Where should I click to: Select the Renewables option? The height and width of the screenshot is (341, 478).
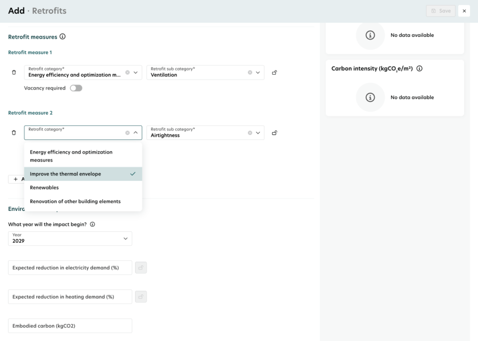point(83,188)
